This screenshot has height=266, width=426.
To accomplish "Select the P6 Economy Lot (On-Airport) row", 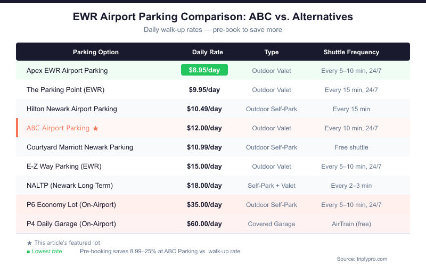I will [x=71, y=204].
